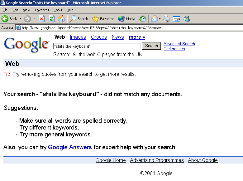Click inside the Google search text box

pos(97,46)
